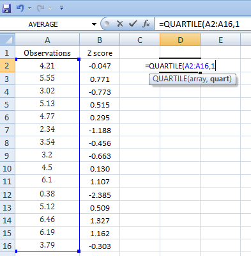Click cell containing 6.46

(x=47, y=220)
